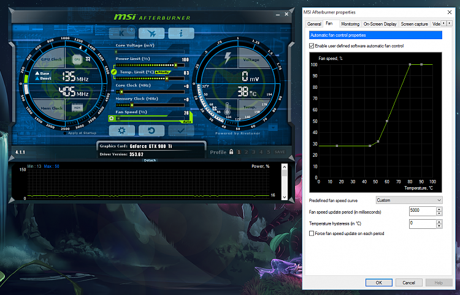This screenshot has width=460, height=295.
Task: Select profile slot 3
Action: pos(253,152)
